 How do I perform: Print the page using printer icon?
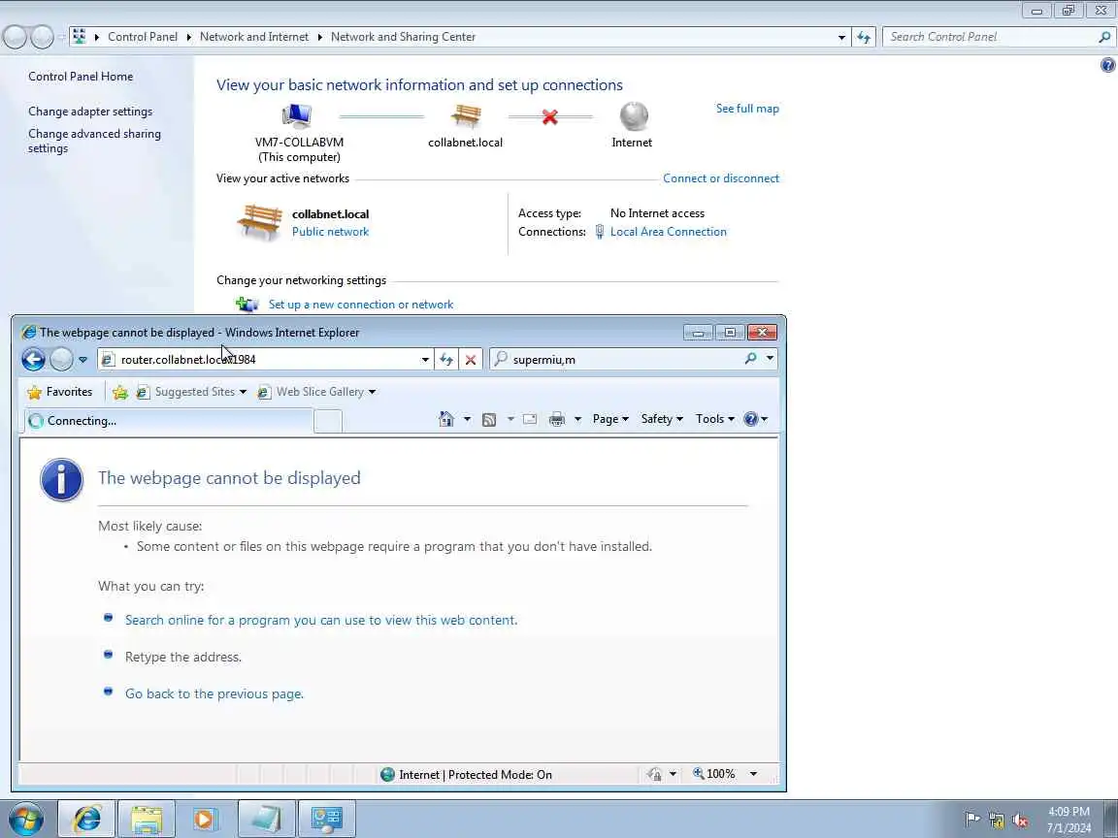[557, 419]
